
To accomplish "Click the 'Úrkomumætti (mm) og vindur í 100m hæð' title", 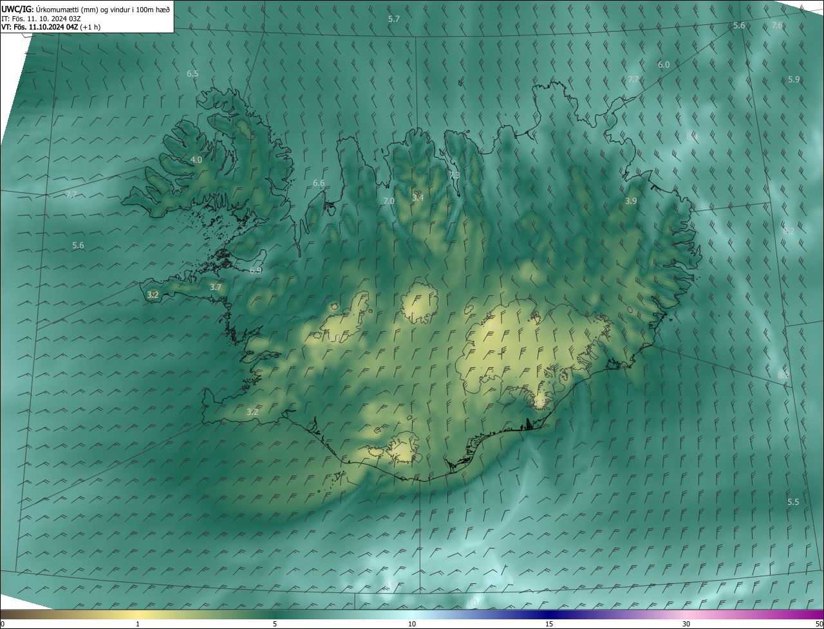I will coord(103,8).
